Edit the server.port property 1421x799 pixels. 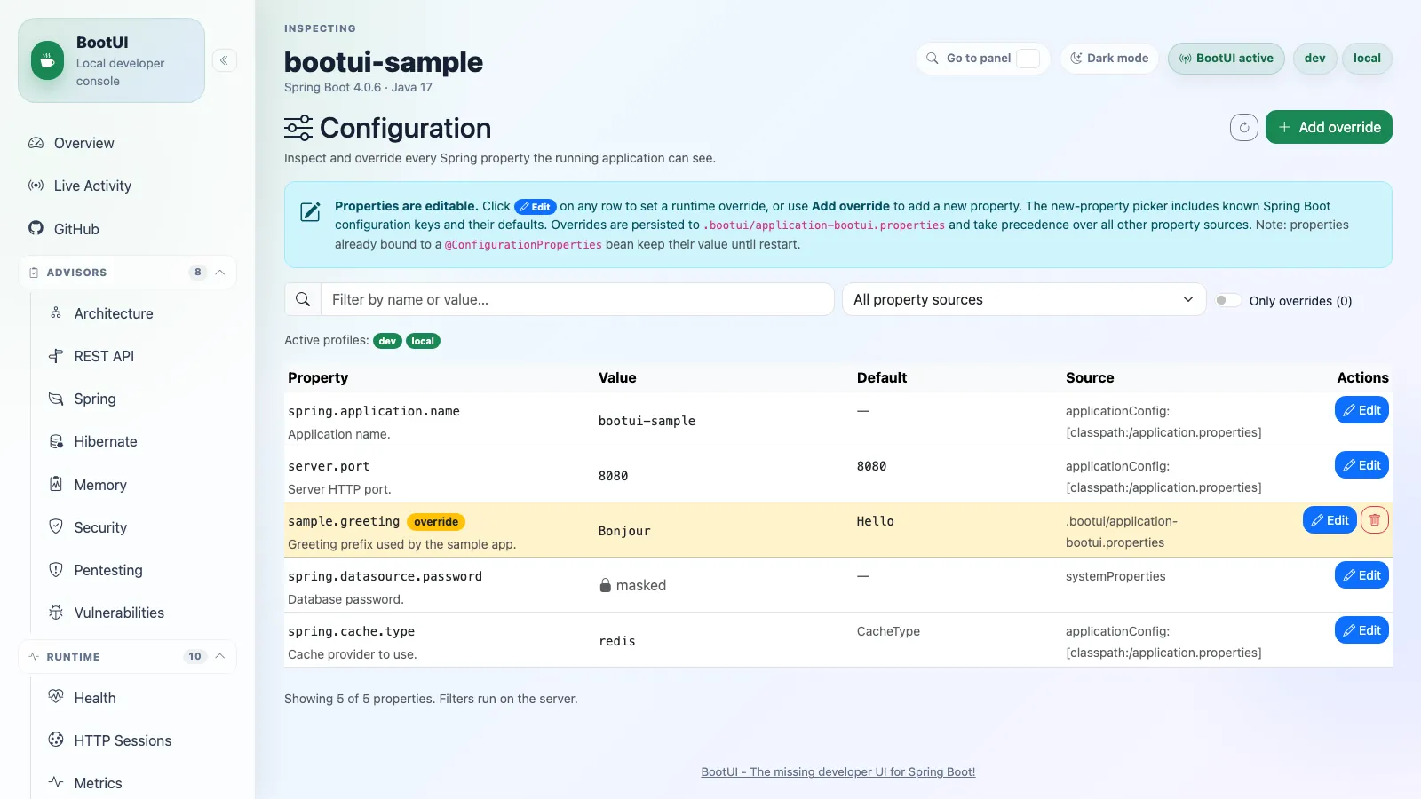(x=1361, y=465)
